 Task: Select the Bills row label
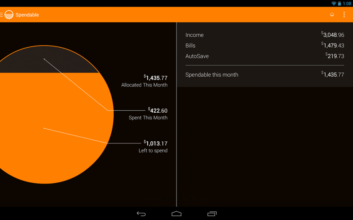[190, 46]
